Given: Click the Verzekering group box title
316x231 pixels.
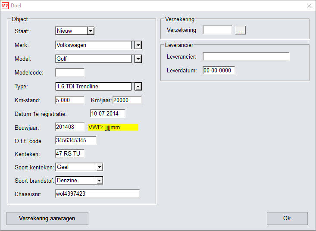Looking at the screenshot, I should 180,19.
